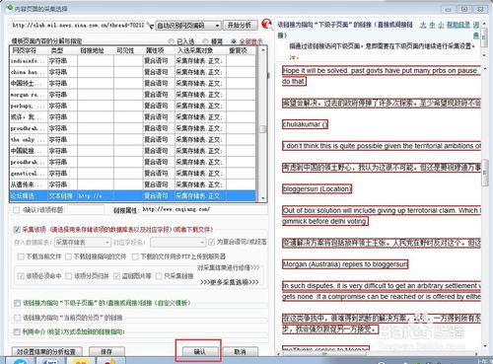Click preview line 'Out of box solution will include'

pos(382,210)
